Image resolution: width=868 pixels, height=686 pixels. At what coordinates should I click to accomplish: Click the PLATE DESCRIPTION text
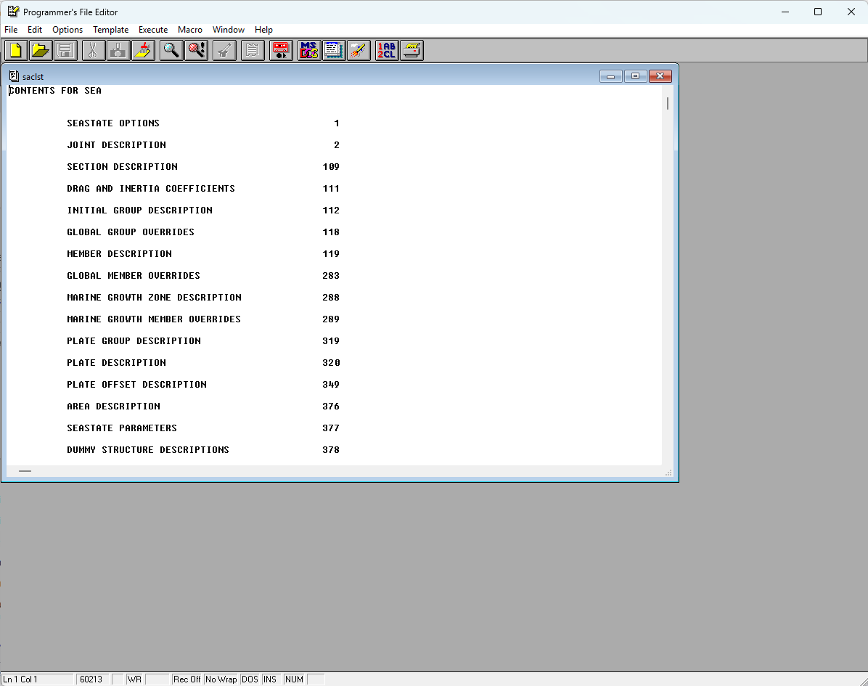(x=117, y=363)
